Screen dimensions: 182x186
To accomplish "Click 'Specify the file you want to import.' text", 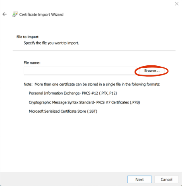I will (51, 43).
